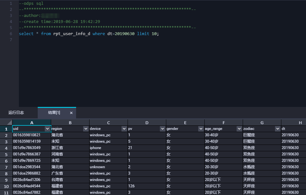306x195 pixels.
Task: Open the age_range column filter dropdown
Action: pyautogui.click(x=239, y=129)
